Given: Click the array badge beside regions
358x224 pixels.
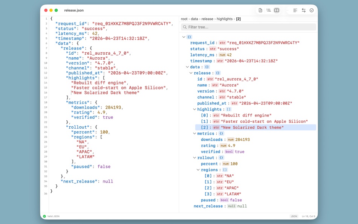Looking at the screenshot, I should [225, 170].
